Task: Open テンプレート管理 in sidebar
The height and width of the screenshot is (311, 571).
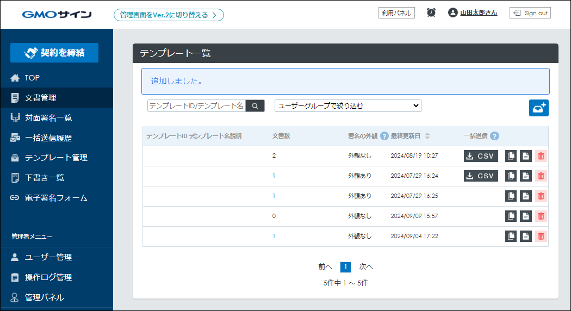Action: [57, 158]
